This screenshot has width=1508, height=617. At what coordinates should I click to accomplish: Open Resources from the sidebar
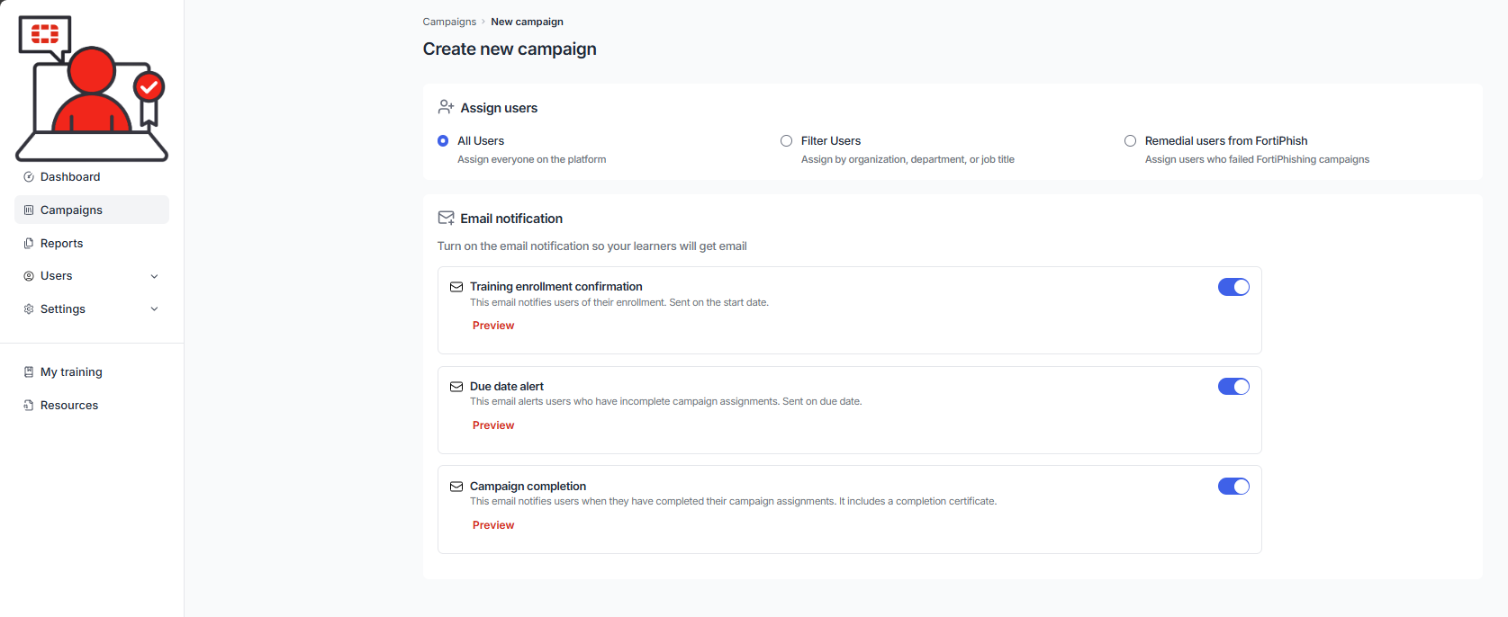click(x=92, y=405)
